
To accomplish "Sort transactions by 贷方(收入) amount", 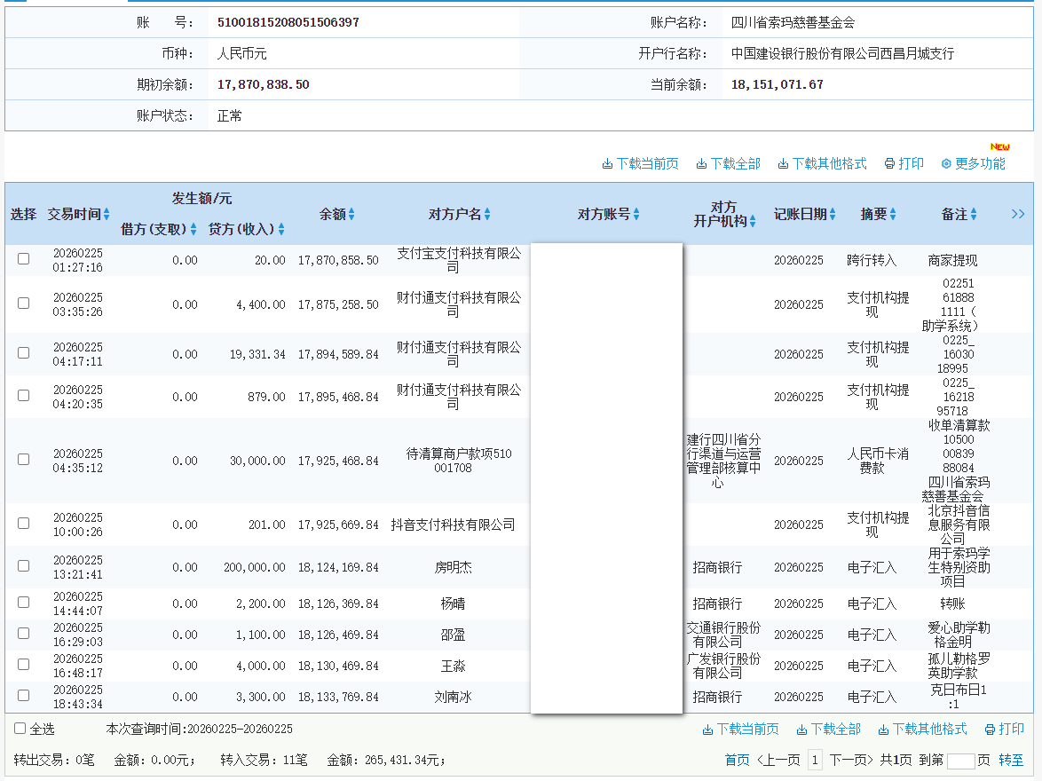I will click(x=280, y=228).
